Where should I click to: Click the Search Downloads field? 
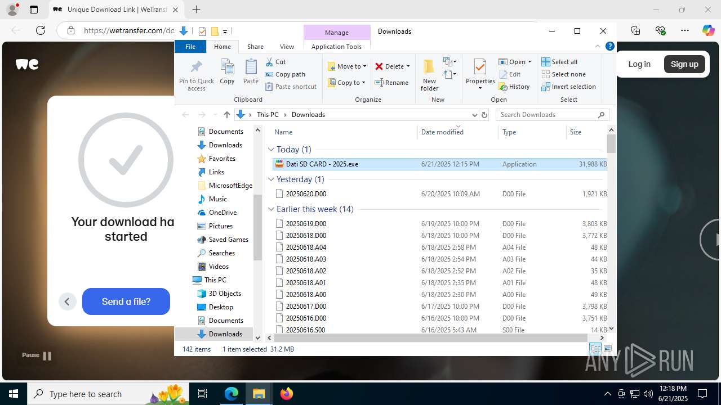[x=552, y=115]
